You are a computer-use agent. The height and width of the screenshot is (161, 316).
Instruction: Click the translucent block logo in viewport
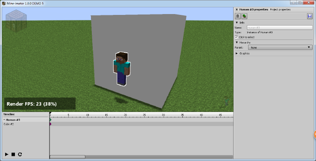tap(16, 21)
